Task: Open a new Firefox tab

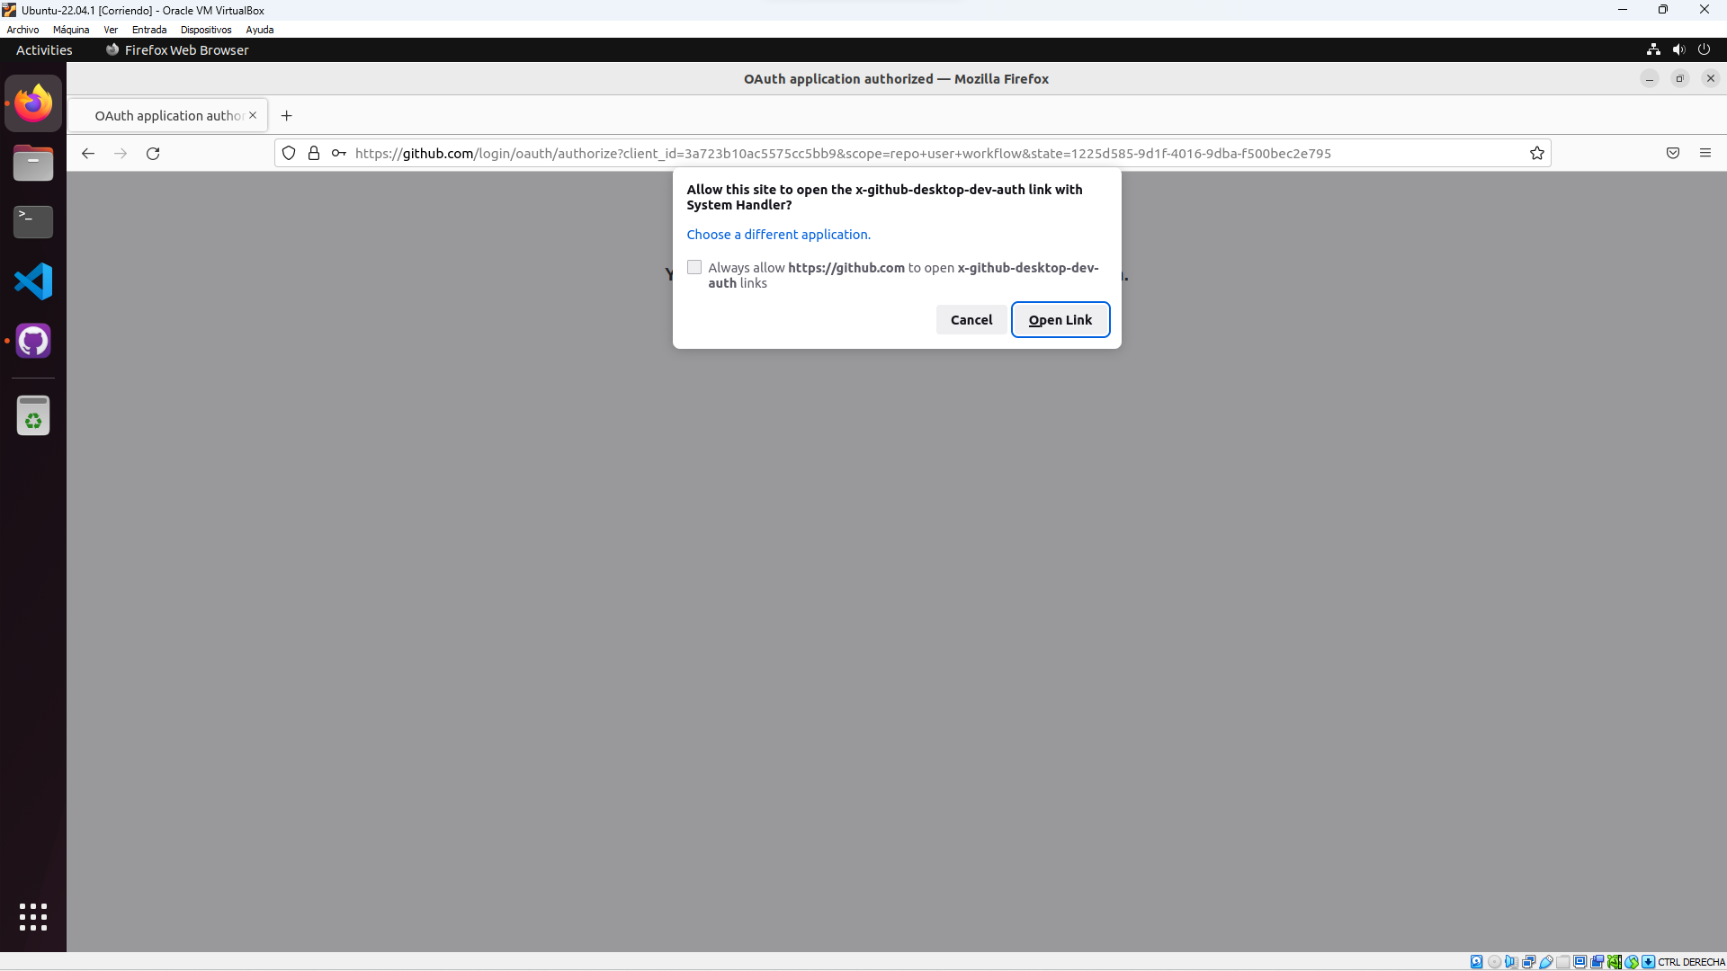Action: [286, 116]
